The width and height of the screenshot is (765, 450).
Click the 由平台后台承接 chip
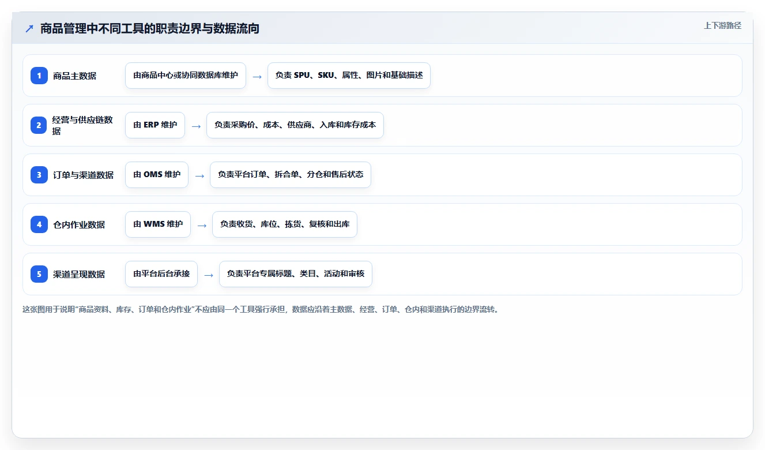161,274
